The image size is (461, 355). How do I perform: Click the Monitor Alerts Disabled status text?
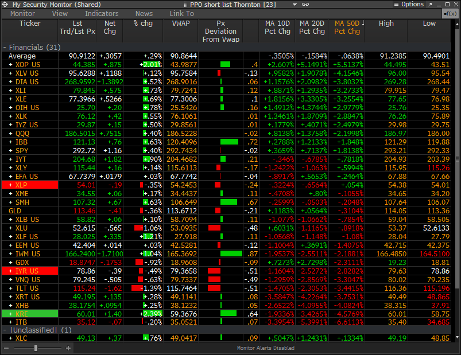click(x=265, y=348)
